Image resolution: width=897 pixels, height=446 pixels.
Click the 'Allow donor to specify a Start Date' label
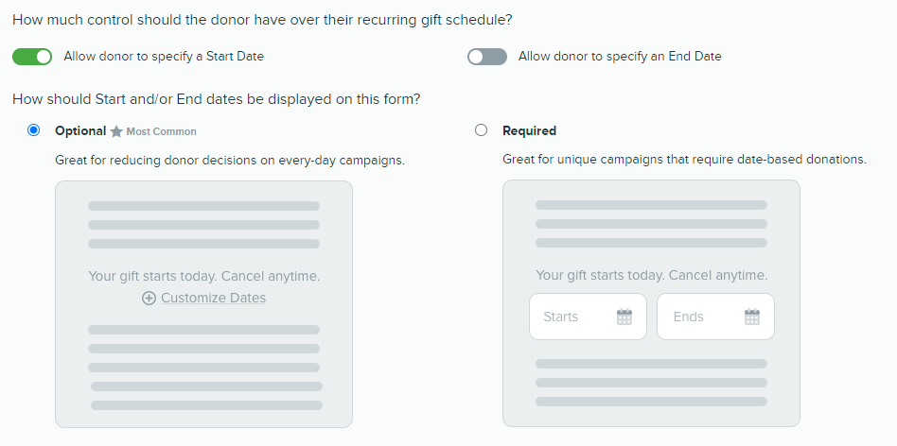(164, 57)
